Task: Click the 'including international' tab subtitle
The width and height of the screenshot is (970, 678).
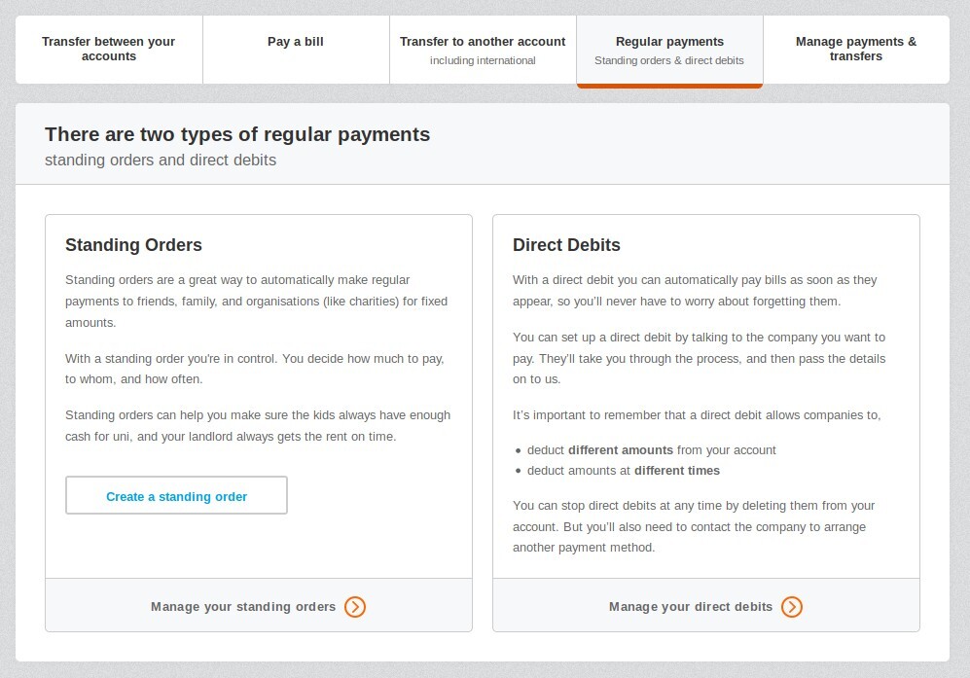Action: click(483, 60)
